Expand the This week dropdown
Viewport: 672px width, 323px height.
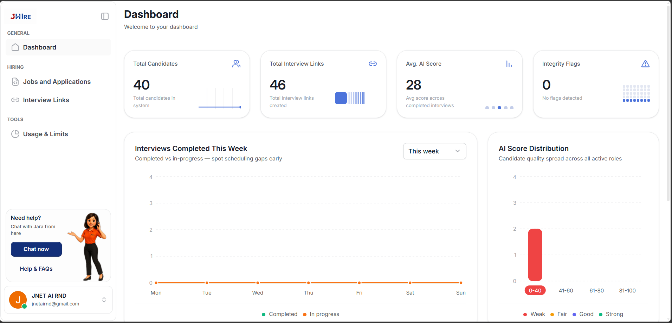[434, 151]
